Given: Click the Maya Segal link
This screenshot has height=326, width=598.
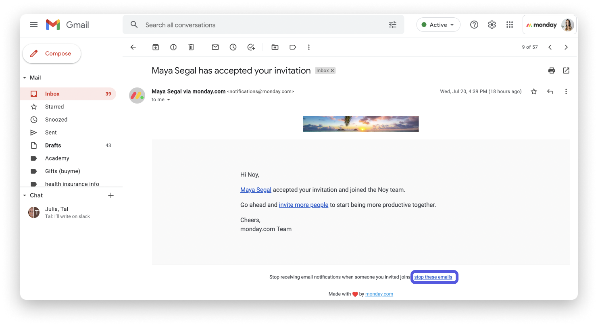Looking at the screenshot, I should [256, 190].
